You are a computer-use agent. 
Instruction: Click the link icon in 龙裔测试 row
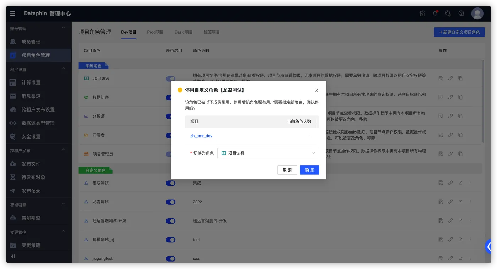point(450,202)
